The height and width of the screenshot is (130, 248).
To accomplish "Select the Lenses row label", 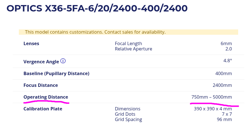I will [31, 44].
